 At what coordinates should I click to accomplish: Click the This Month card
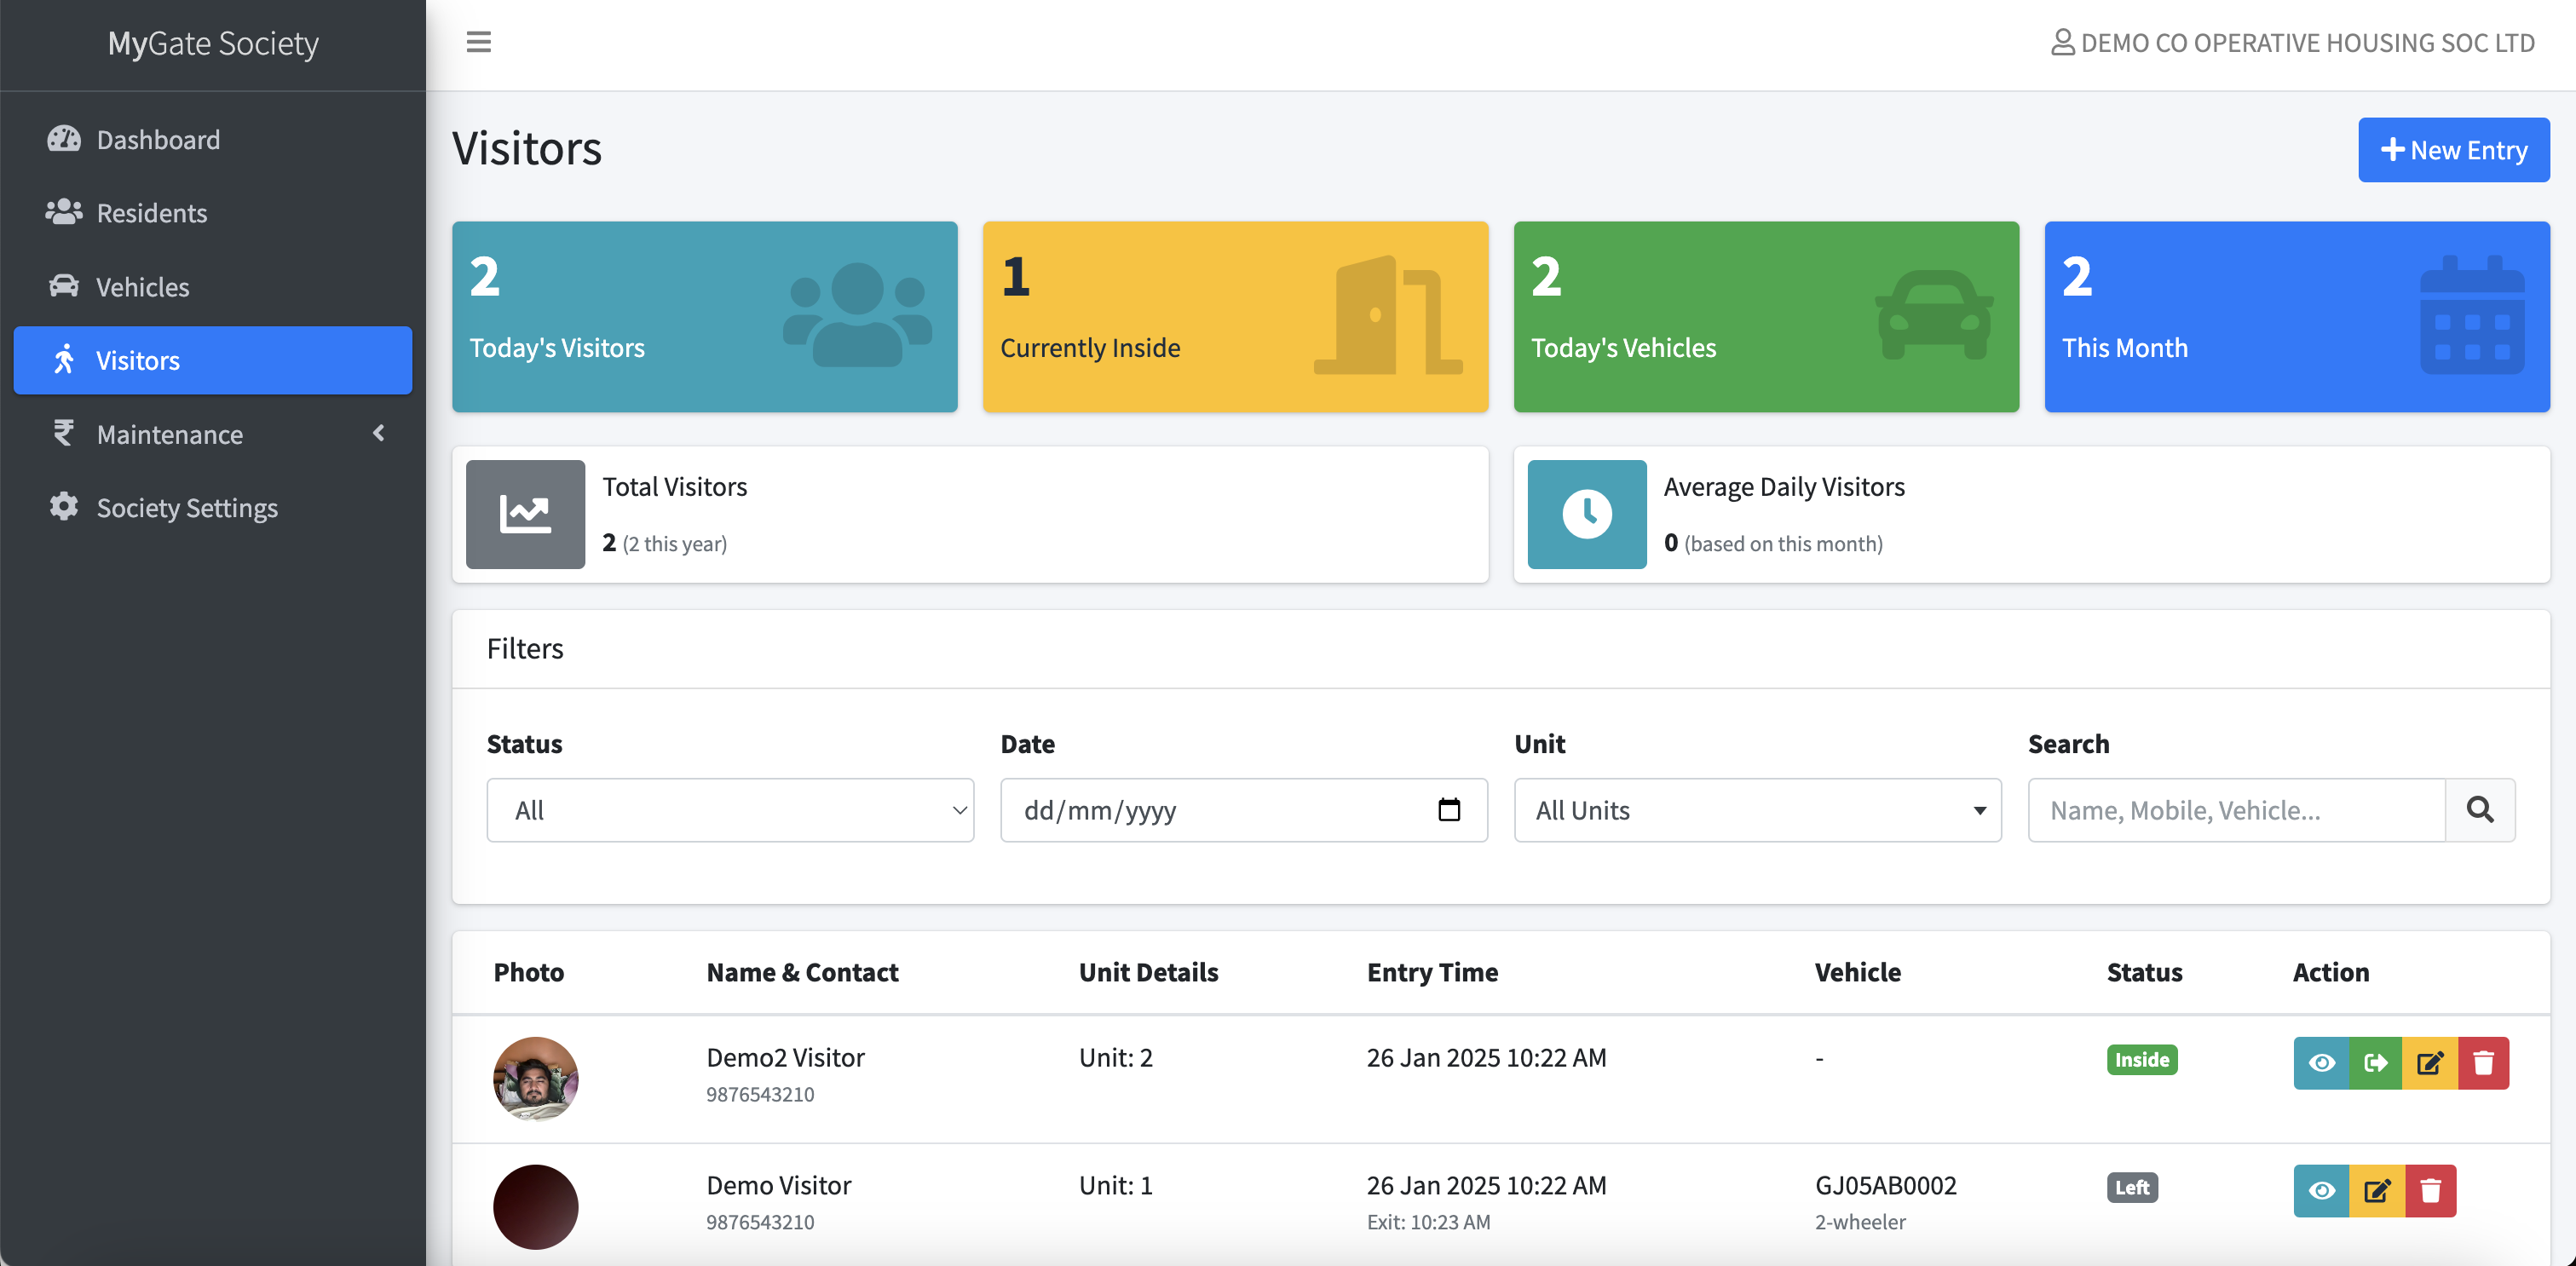(x=2297, y=316)
